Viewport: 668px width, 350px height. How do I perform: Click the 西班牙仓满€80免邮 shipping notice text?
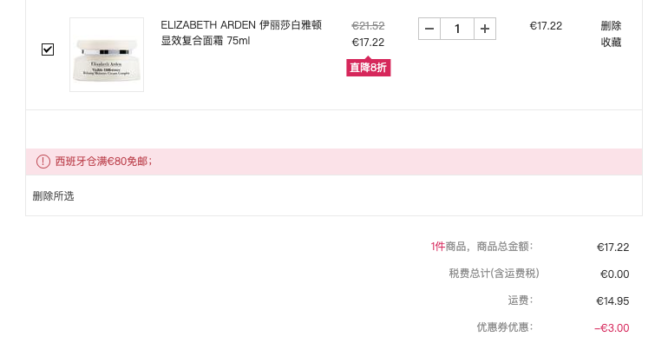tap(103, 162)
